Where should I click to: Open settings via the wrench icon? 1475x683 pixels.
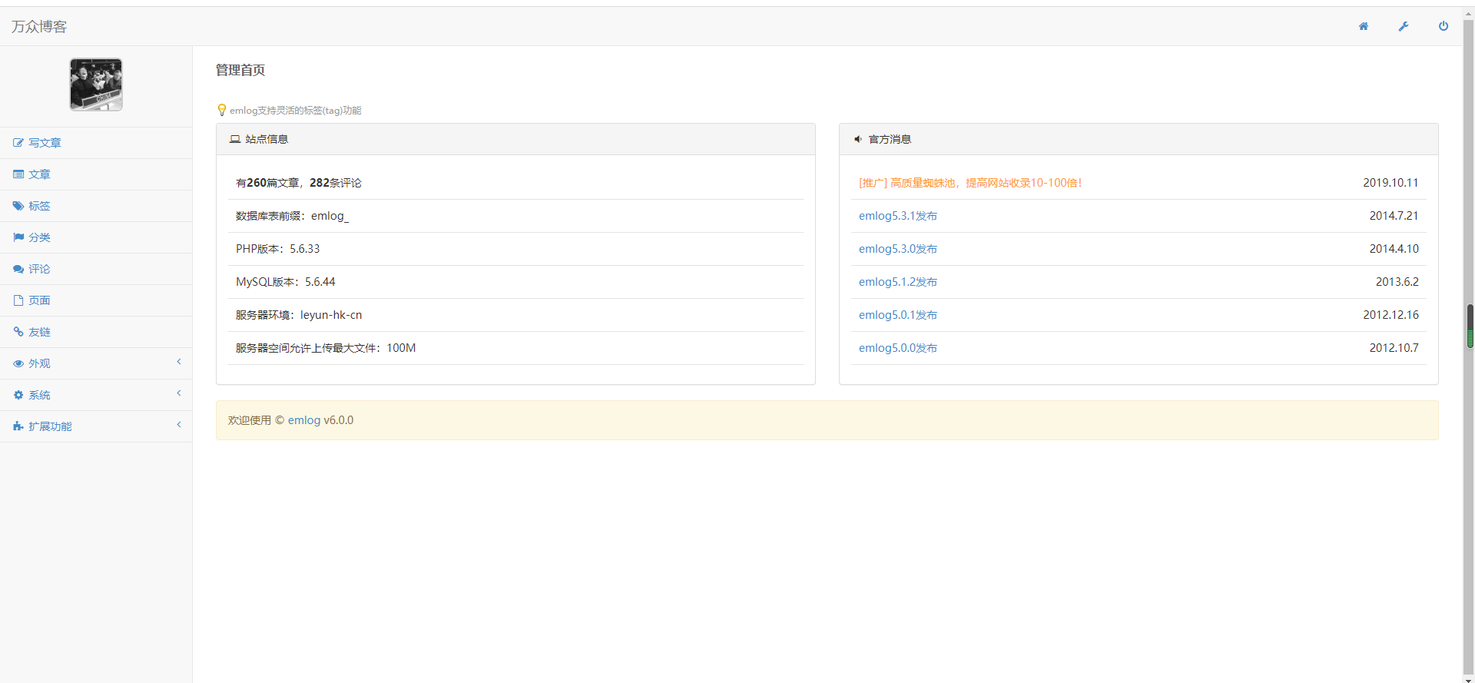click(1404, 26)
